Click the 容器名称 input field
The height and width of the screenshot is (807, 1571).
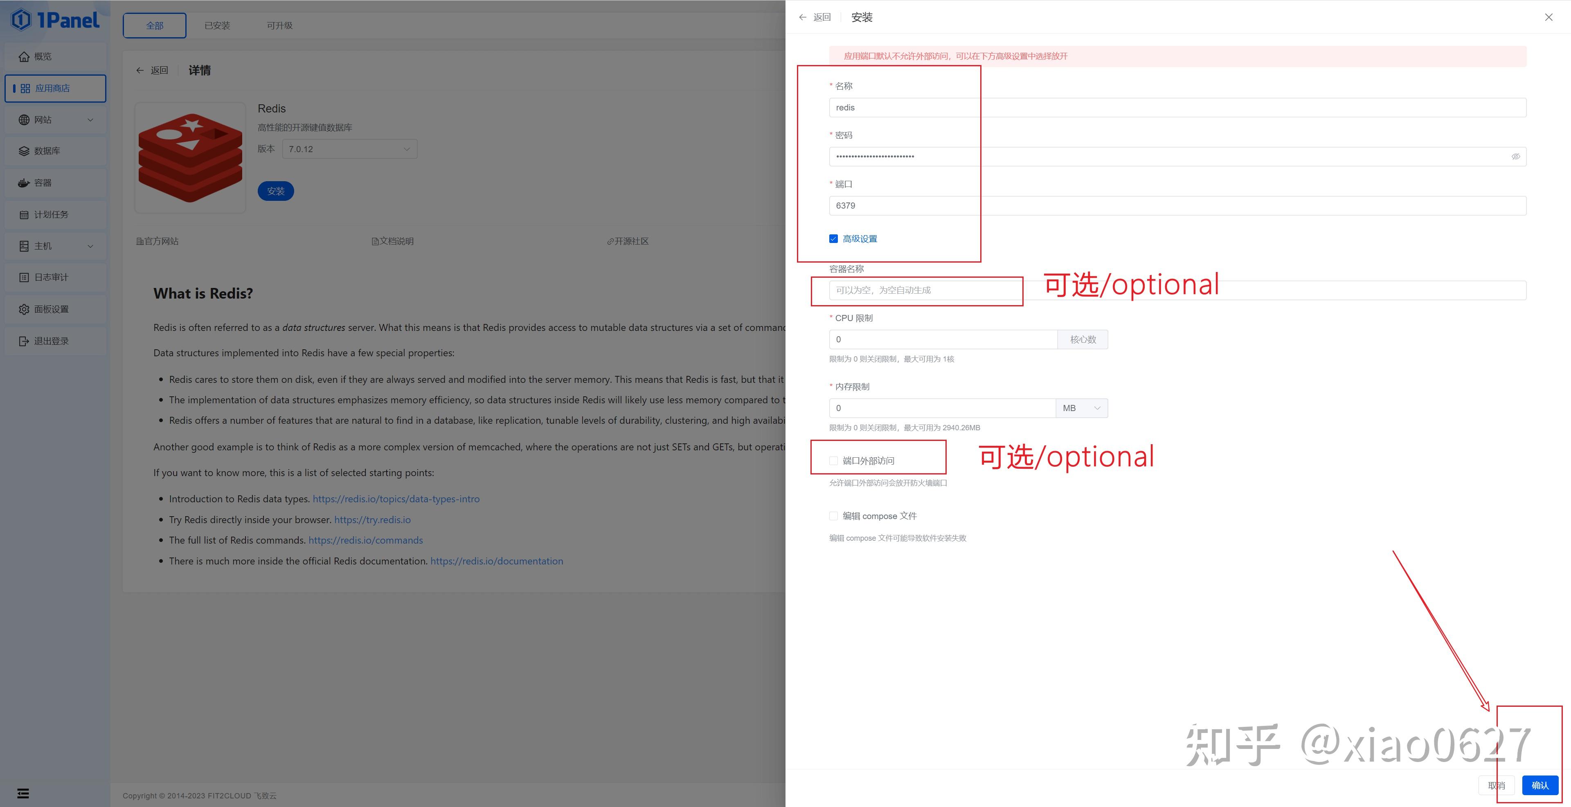(x=1177, y=290)
